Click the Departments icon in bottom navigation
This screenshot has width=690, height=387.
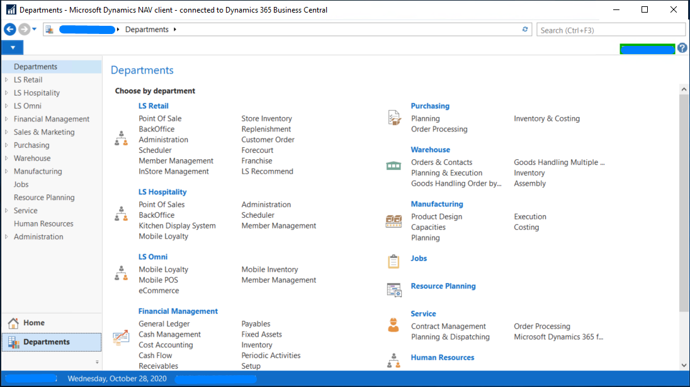[14, 342]
